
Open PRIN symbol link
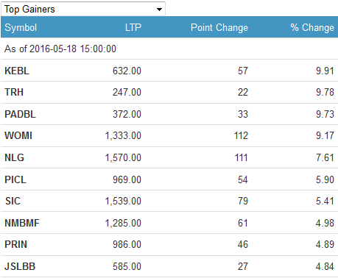click(x=15, y=244)
